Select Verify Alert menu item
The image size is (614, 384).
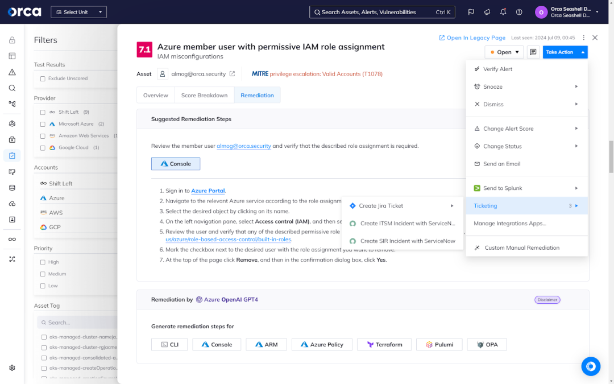click(526, 69)
